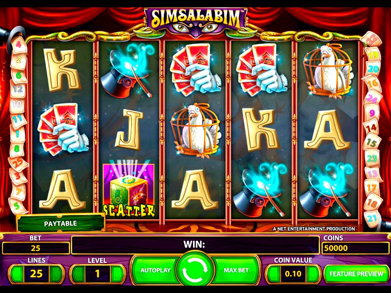Click the Scatter cube symbol

pos(129,190)
